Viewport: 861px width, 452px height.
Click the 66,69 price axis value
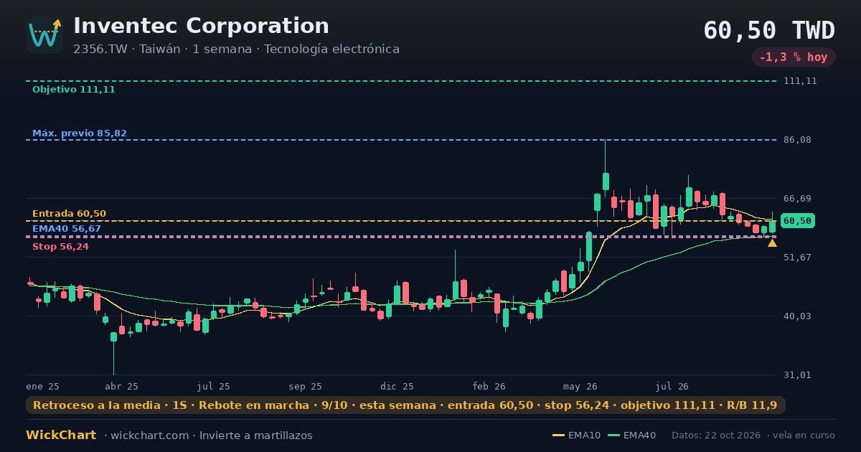[797, 199]
